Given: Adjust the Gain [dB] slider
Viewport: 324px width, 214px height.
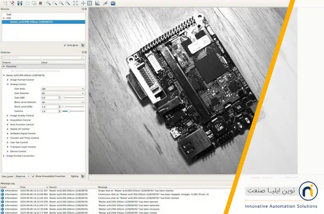Looking at the screenshot, I should 74,98.
